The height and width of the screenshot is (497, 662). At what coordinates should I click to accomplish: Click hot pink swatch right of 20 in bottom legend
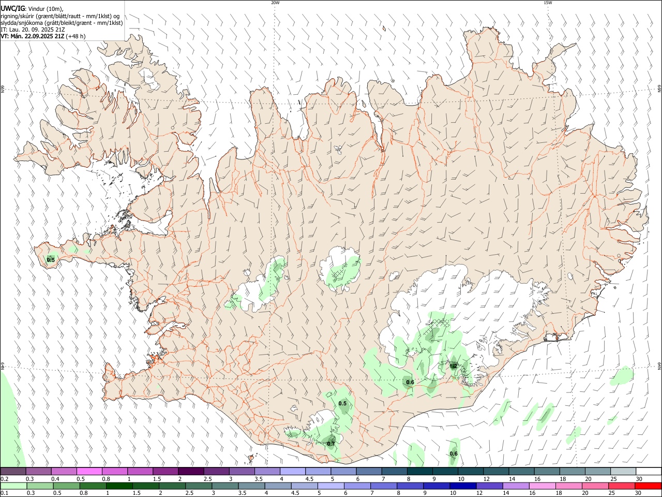pos(595,486)
